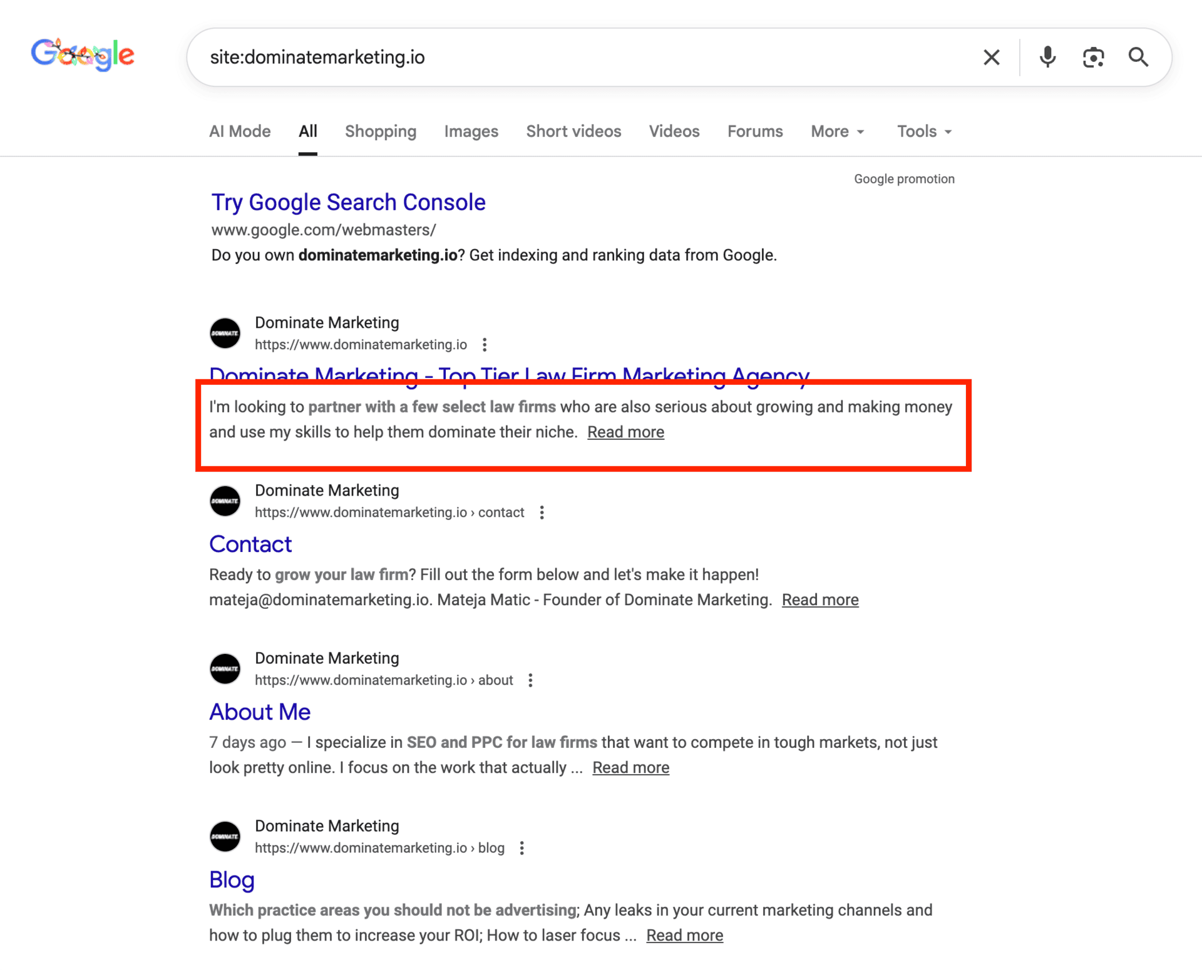
Task: Switch to AI Mode
Action: point(240,131)
